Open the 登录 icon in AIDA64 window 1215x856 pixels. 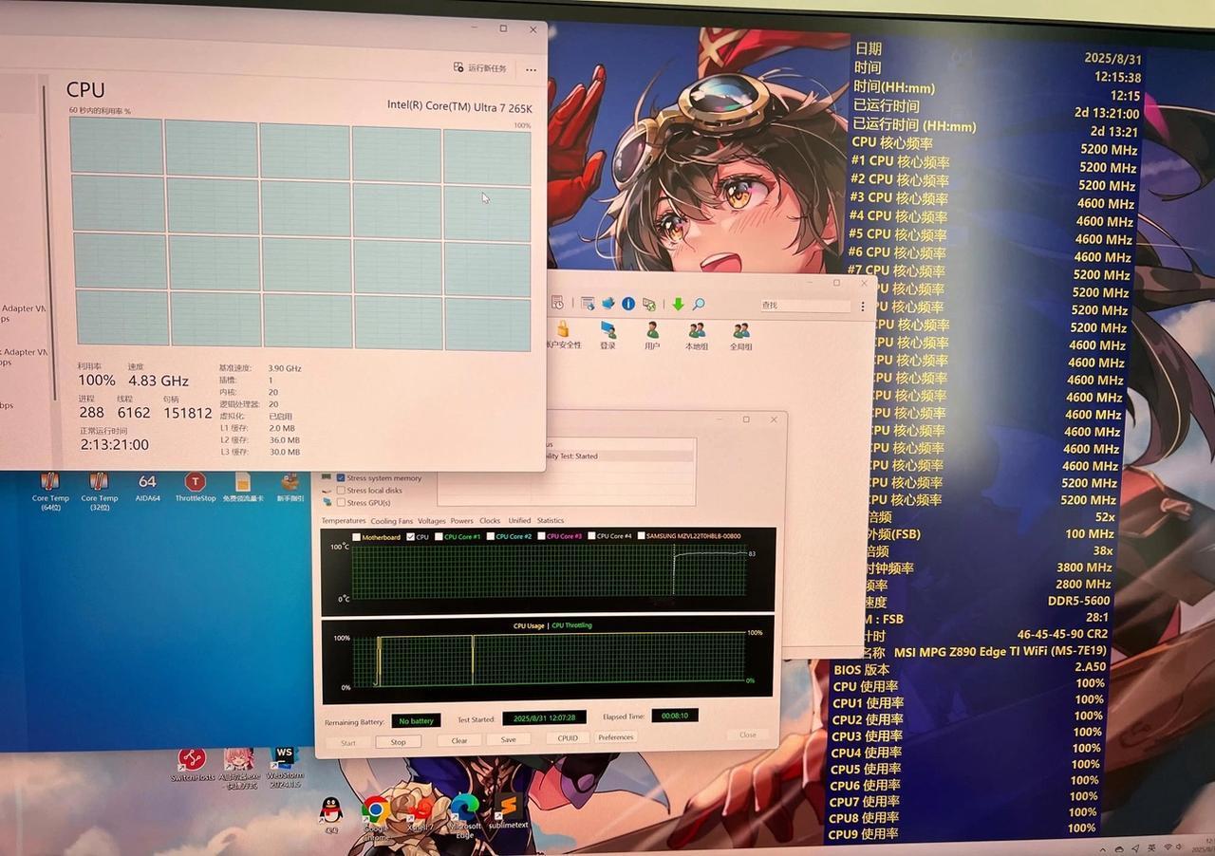607,335
